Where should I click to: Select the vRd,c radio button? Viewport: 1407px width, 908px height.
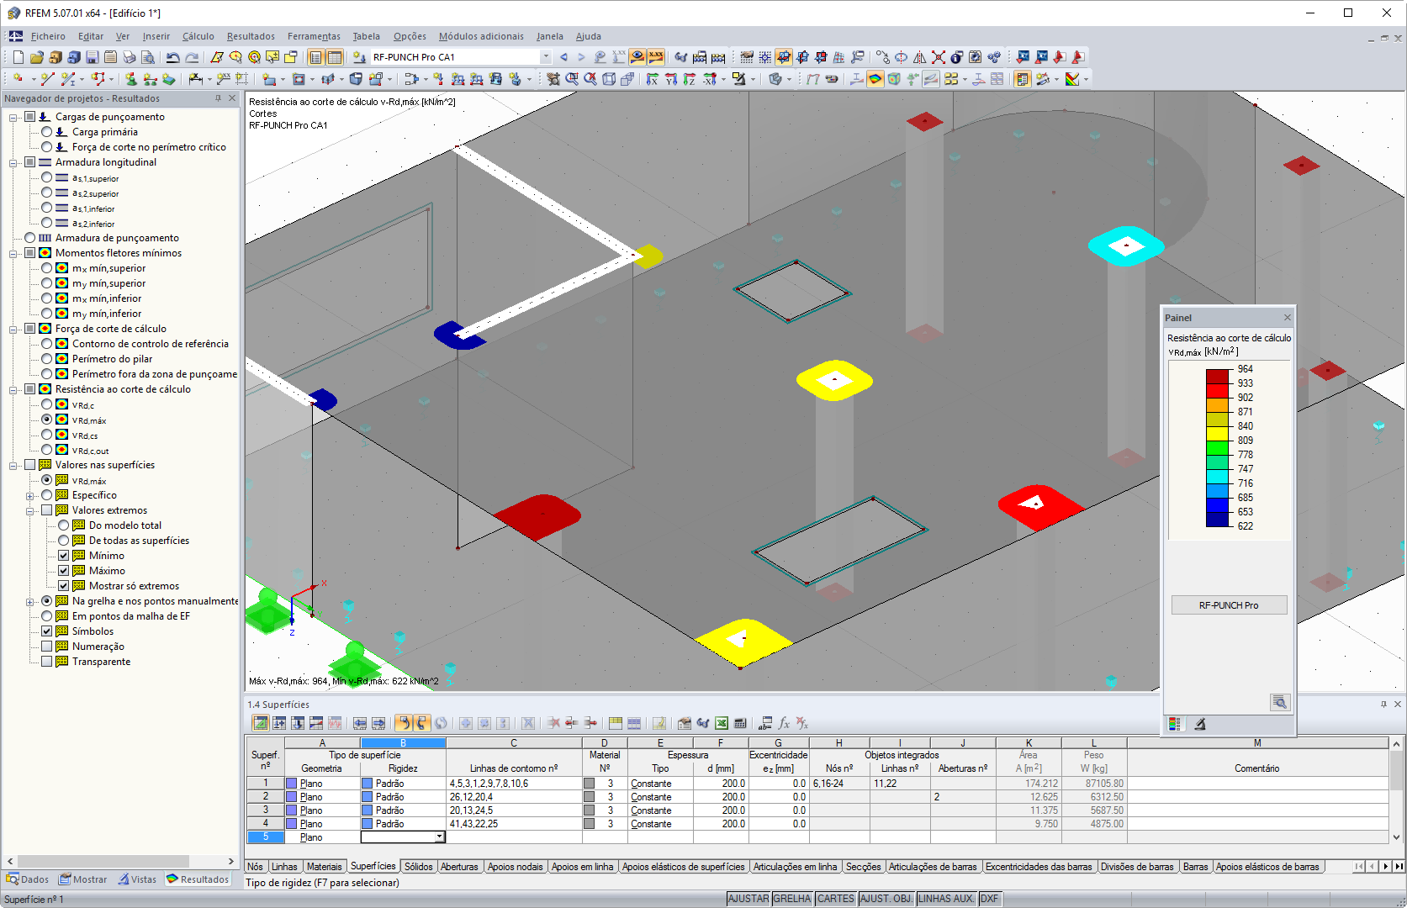pos(47,404)
